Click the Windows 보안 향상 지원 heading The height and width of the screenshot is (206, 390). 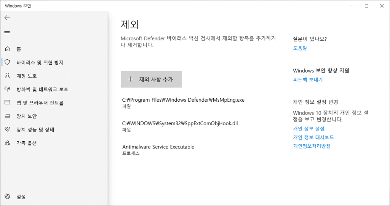pos(321,71)
